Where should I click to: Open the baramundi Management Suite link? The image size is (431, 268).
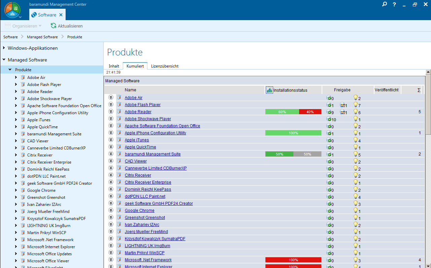tap(152, 154)
